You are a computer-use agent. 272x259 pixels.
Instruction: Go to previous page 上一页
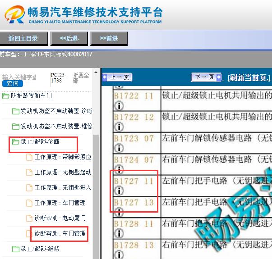point(117,77)
